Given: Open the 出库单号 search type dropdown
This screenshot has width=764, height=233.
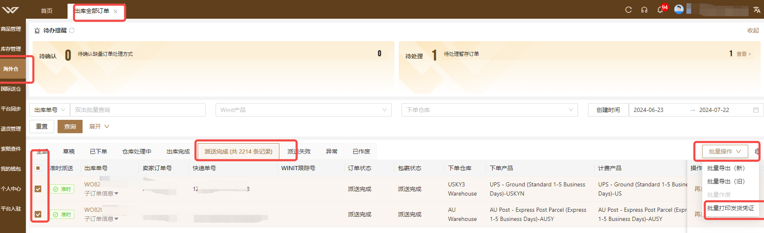Looking at the screenshot, I should point(50,110).
